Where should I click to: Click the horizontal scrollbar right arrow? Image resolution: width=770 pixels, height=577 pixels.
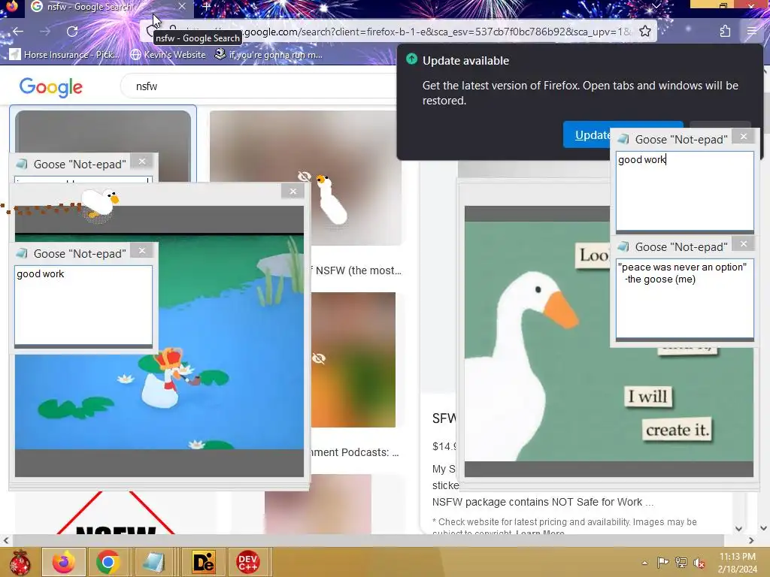click(x=751, y=540)
